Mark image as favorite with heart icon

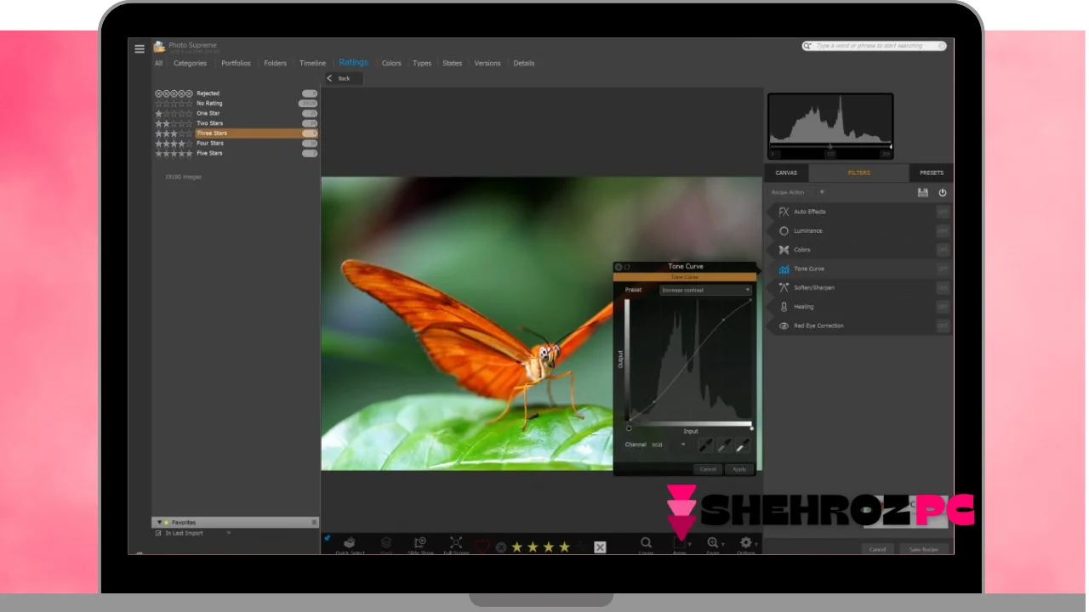pyautogui.click(x=482, y=547)
